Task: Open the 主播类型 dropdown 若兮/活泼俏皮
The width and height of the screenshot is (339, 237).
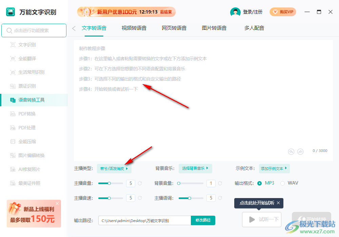Action: pos(114,169)
